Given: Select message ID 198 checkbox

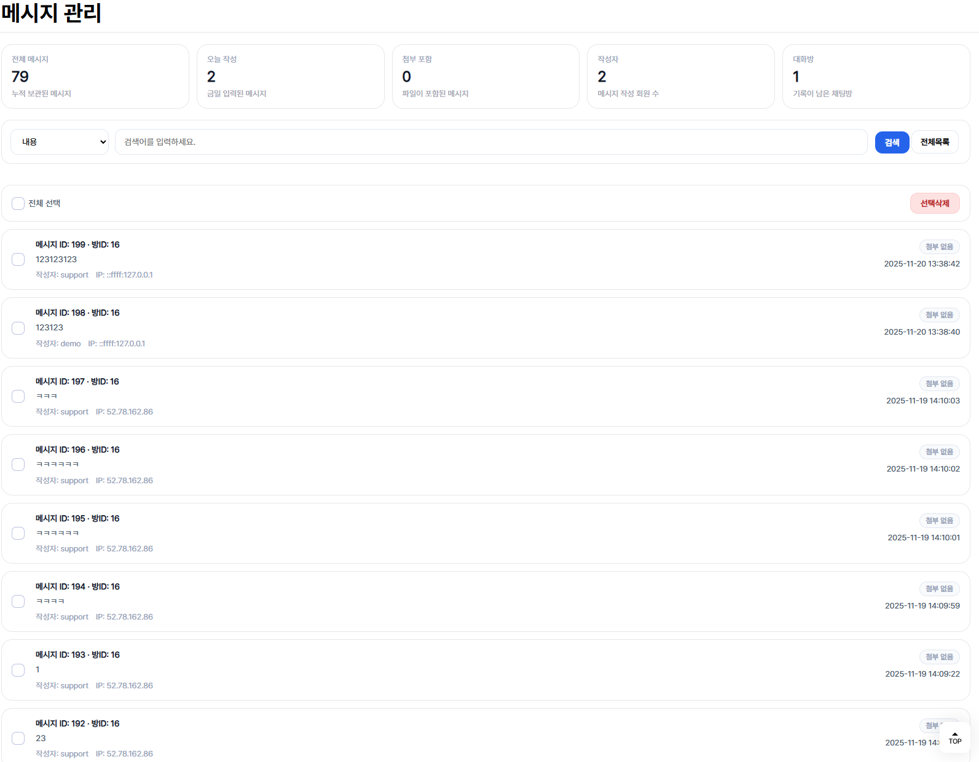Looking at the screenshot, I should [18, 328].
